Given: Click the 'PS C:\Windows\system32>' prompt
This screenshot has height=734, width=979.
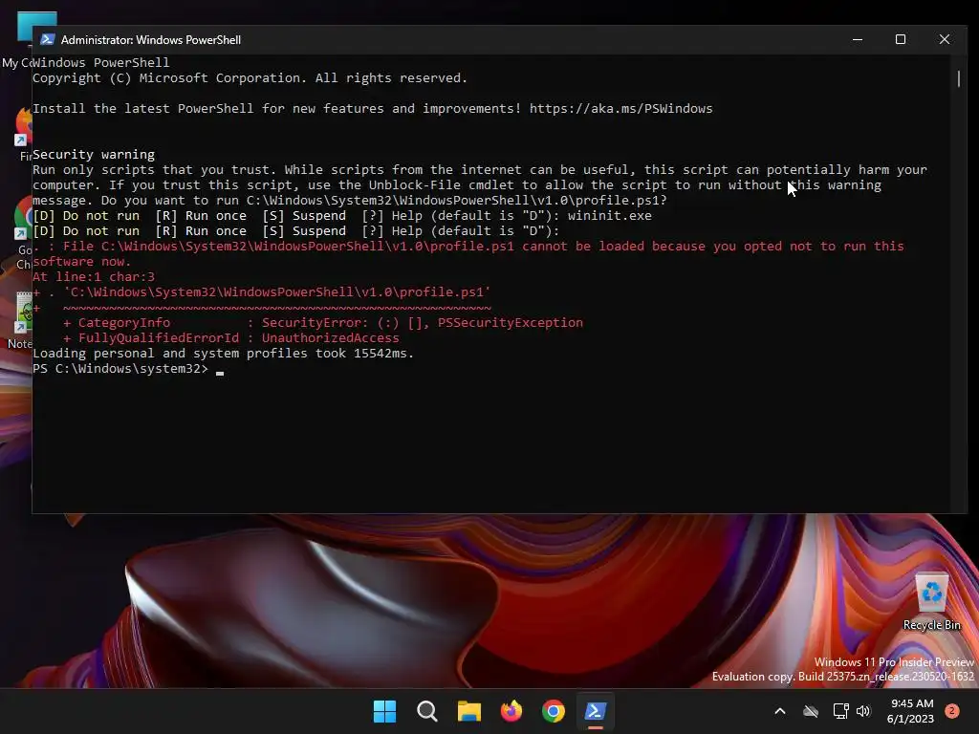Looking at the screenshot, I should (x=120, y=369).
